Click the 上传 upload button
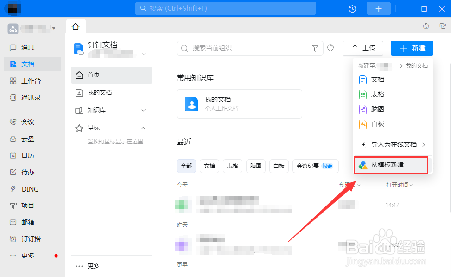The image size is (451, 277). (362, 48)
